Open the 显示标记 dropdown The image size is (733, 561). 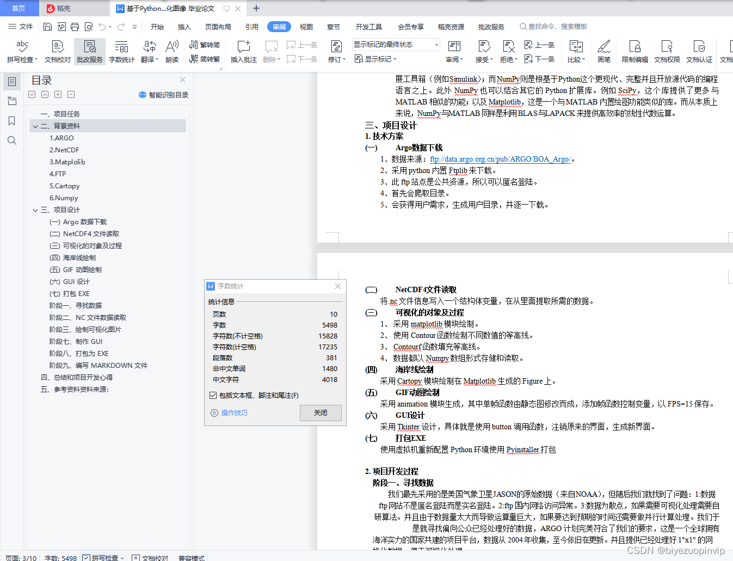point(375,59)
